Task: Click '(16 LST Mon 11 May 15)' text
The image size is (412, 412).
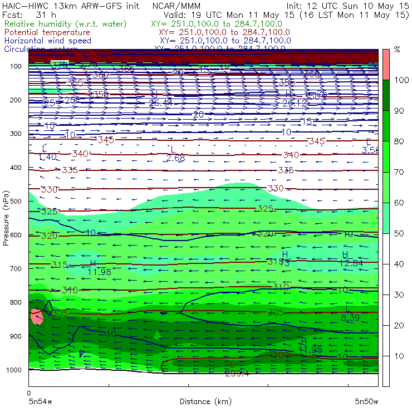Action: (x=354, y=15)
